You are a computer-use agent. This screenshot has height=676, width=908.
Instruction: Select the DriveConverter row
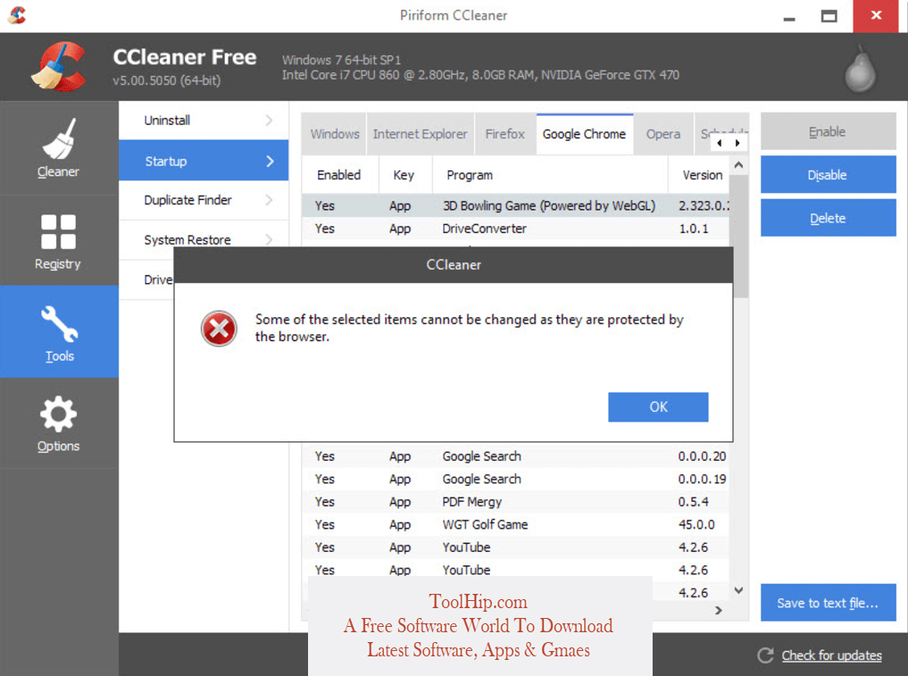coord(515,229)
